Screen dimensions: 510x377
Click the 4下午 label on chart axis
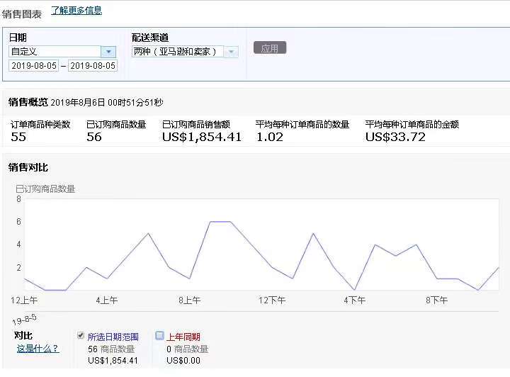click(354, 300)
